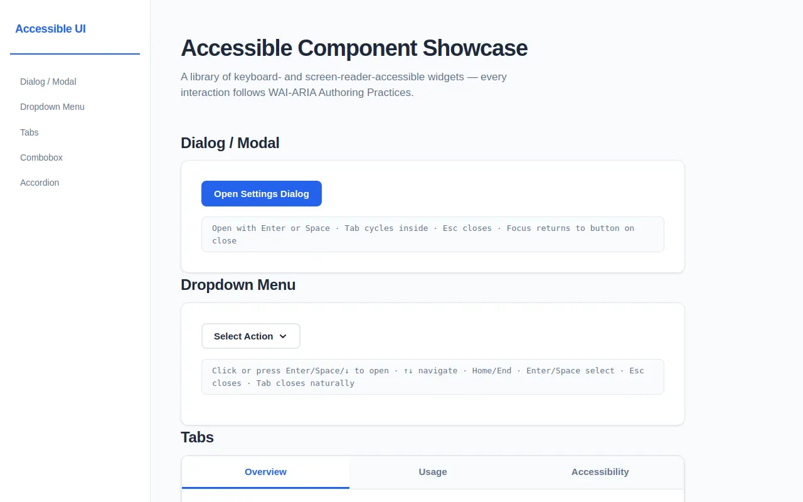Click the 'Open with Enter or Space' hint text
The image size is (803, 502).
click(x=433, y=235)
